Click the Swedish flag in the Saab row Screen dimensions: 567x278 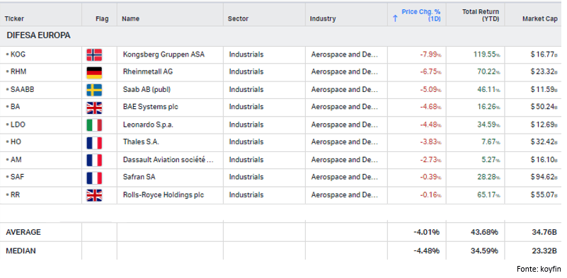(94, 90)
